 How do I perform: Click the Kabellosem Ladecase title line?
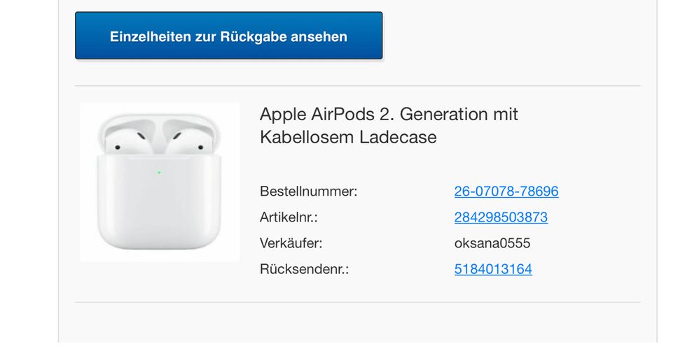(348, 137)
